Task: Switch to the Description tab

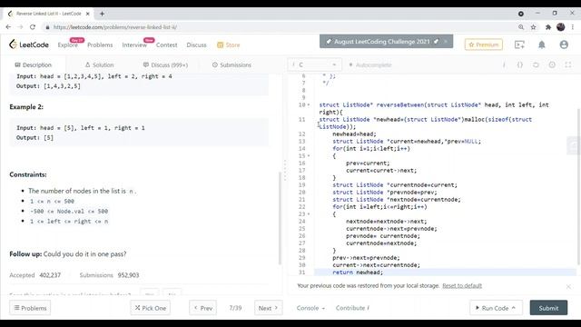Action: [33, 64]
